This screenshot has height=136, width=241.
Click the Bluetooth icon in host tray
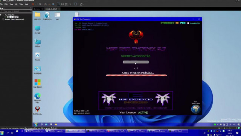[211, 131]
